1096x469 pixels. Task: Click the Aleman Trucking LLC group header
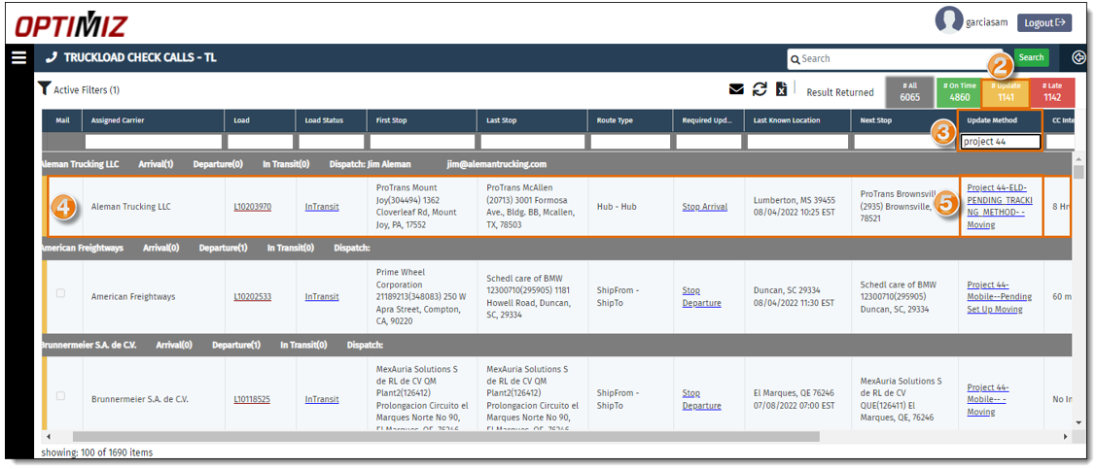[x=556, y=165]
